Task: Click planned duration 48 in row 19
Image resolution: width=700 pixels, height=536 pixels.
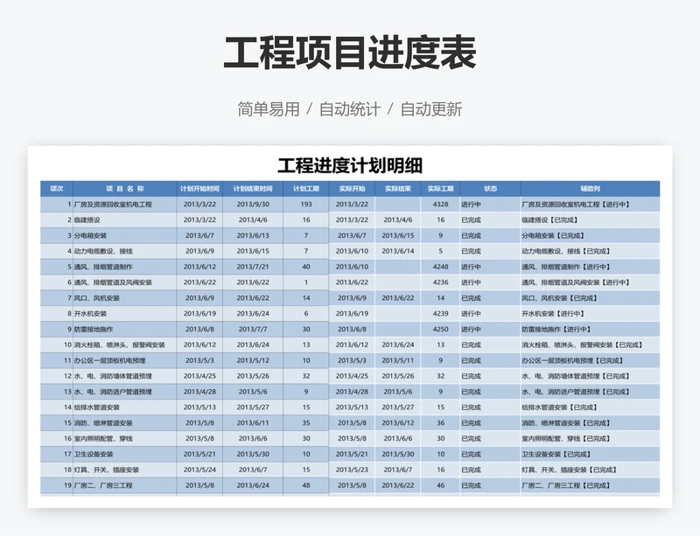Action: tap(305, 485)
